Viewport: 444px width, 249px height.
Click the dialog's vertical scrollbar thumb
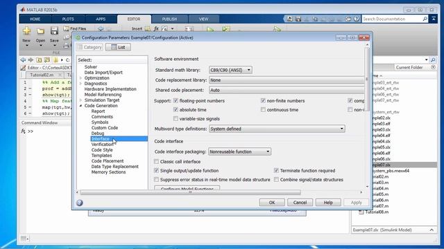click(x=367, y=79)
